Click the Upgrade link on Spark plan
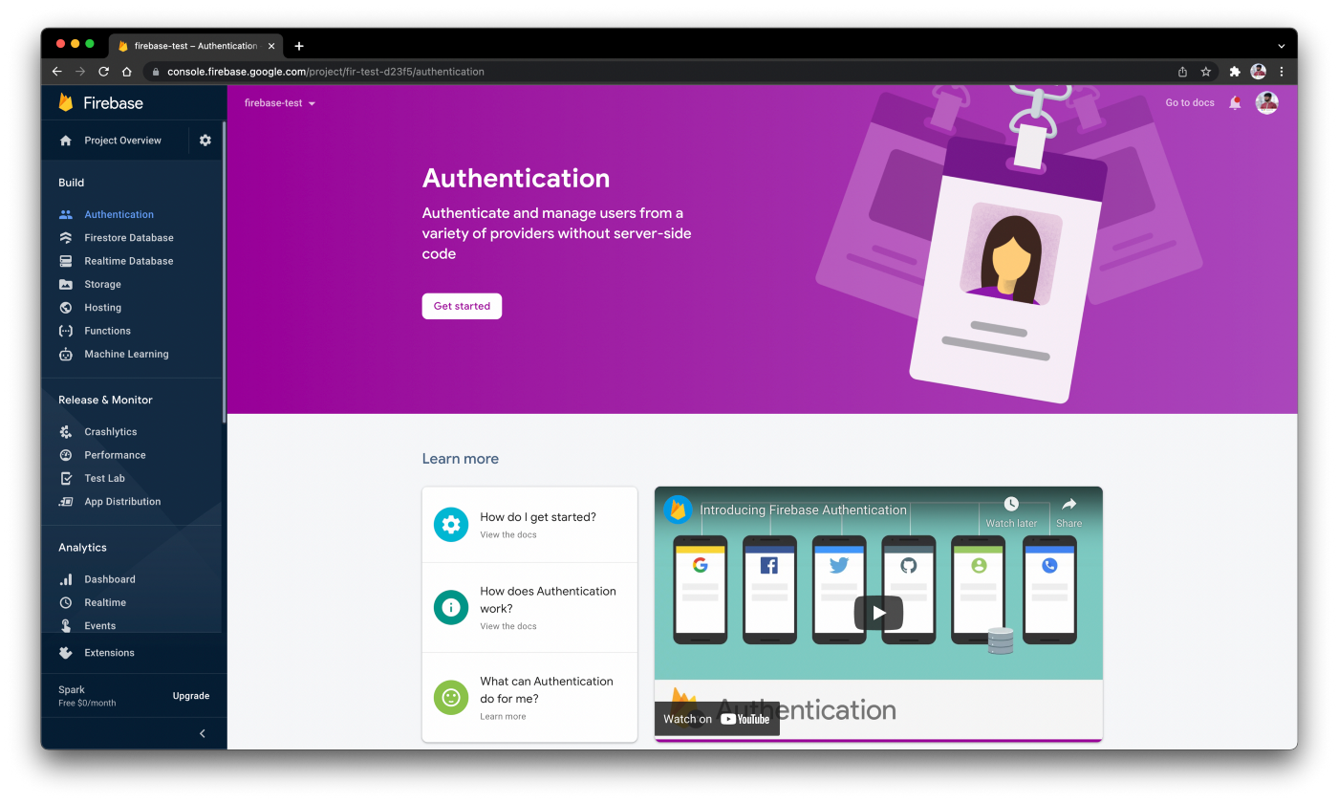 pyautogui.click(x=190, y=696)
